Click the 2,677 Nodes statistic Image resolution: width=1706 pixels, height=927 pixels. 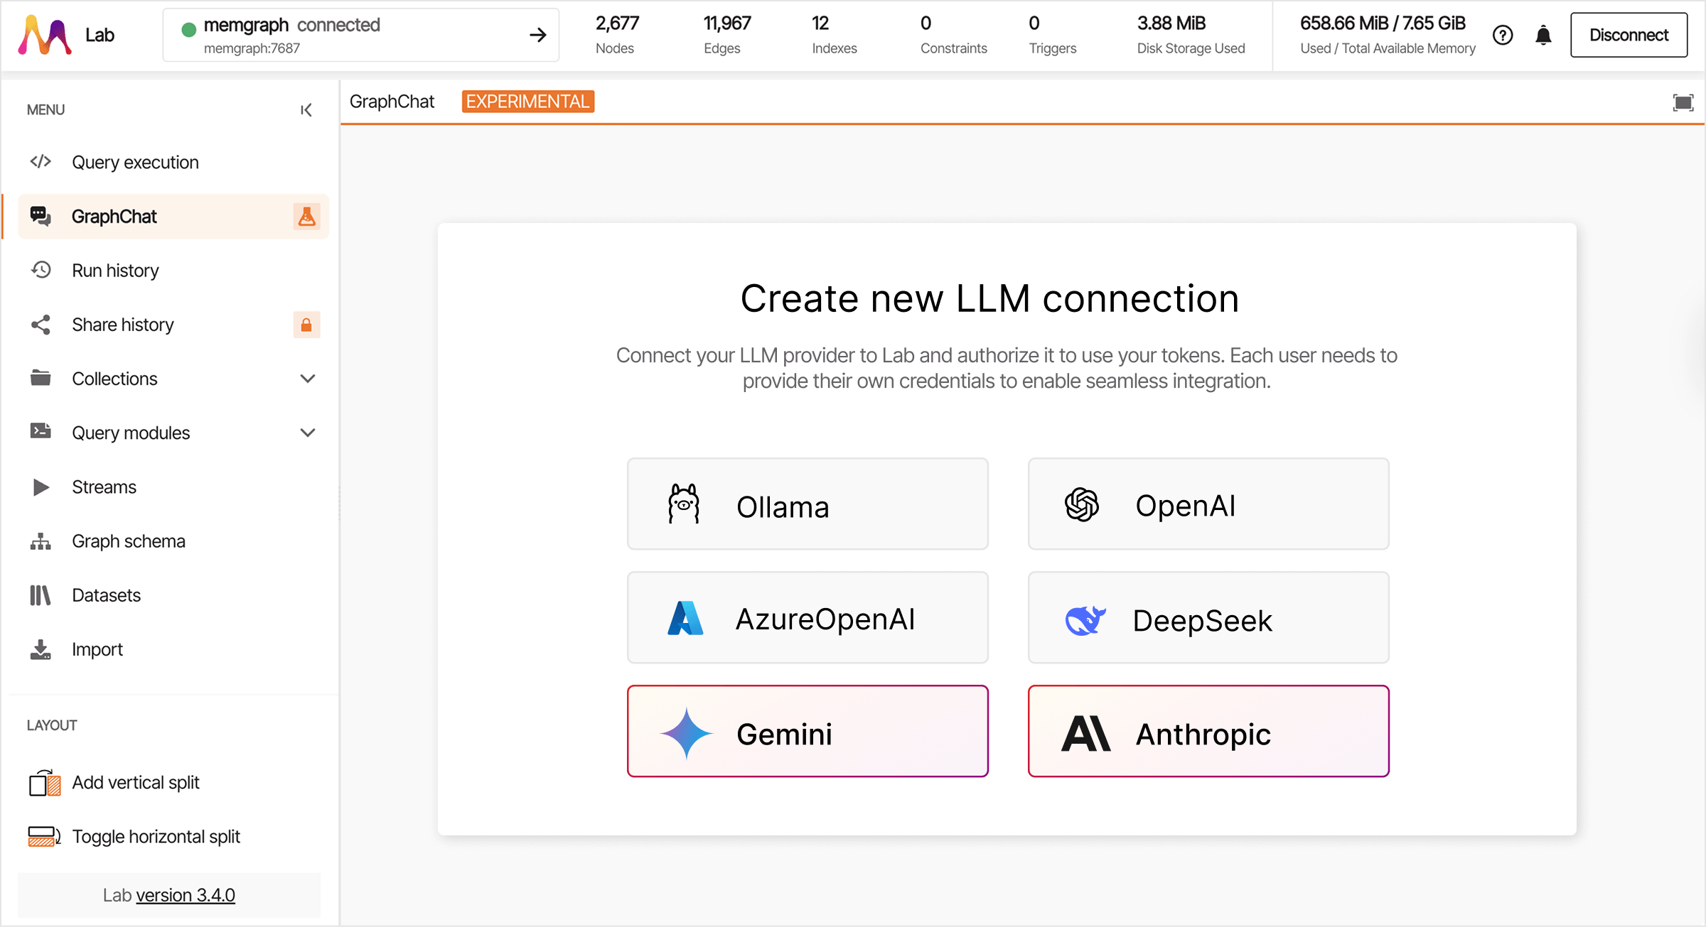click(617, 35)
